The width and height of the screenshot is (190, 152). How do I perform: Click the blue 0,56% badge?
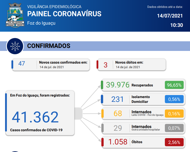click(174, 99)
